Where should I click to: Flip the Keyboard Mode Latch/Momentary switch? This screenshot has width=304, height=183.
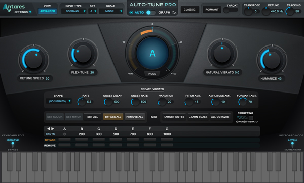[292, 144]
